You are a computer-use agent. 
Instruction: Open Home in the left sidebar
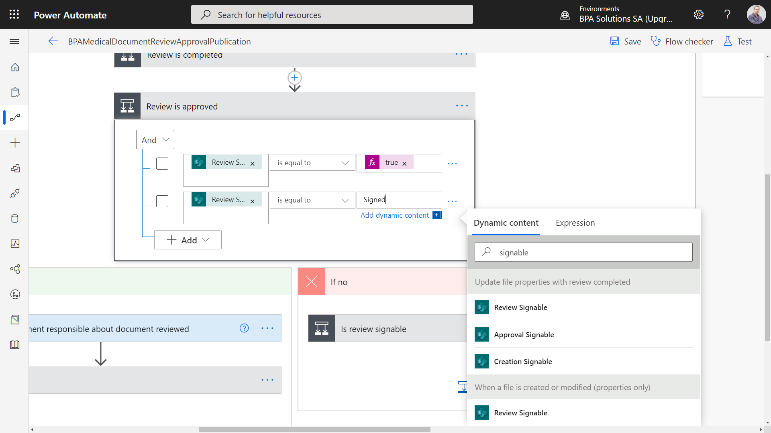pyautogui.click(x=15, y=67)
